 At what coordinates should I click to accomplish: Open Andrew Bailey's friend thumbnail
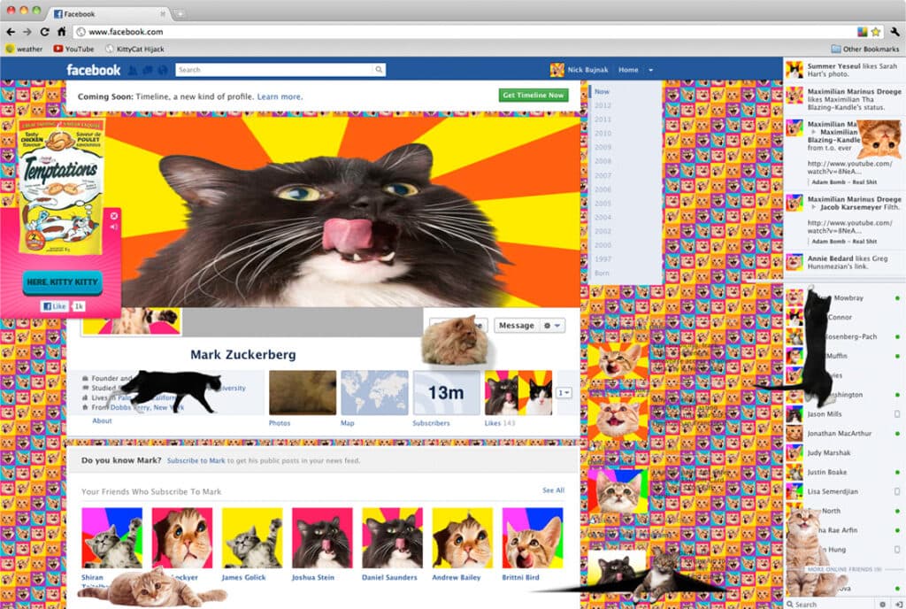point(462,538)
